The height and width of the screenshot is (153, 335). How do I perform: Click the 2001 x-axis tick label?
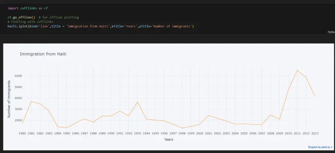208,133
